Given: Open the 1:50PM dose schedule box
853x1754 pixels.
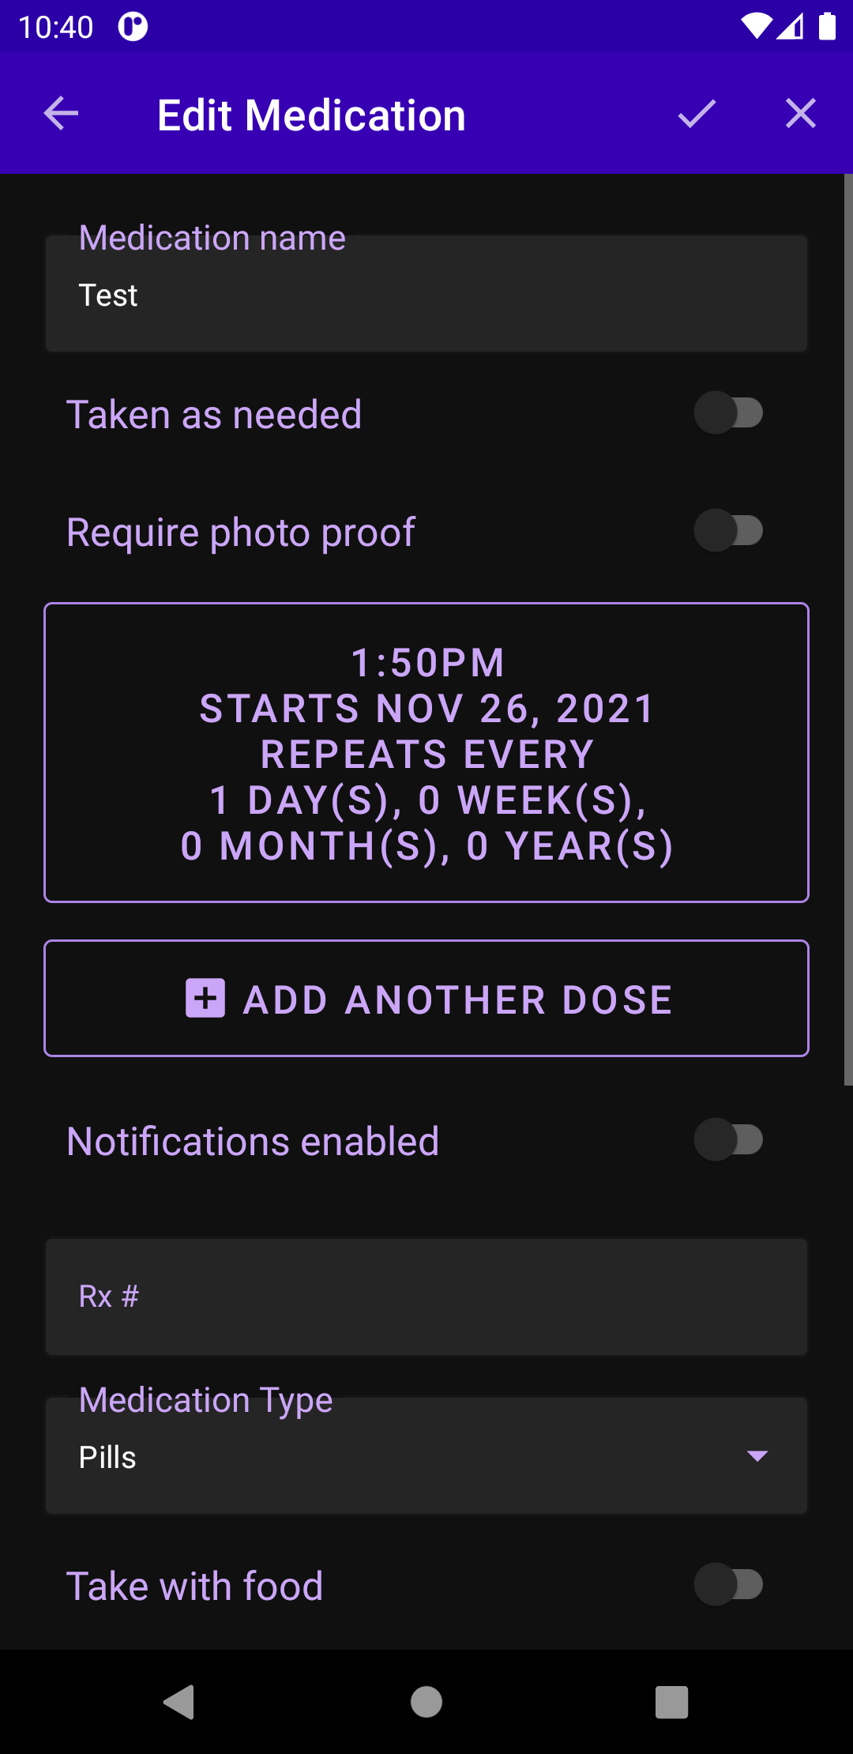Looking at the screenshot, I should pyautogui.click(x=426, y=752).
